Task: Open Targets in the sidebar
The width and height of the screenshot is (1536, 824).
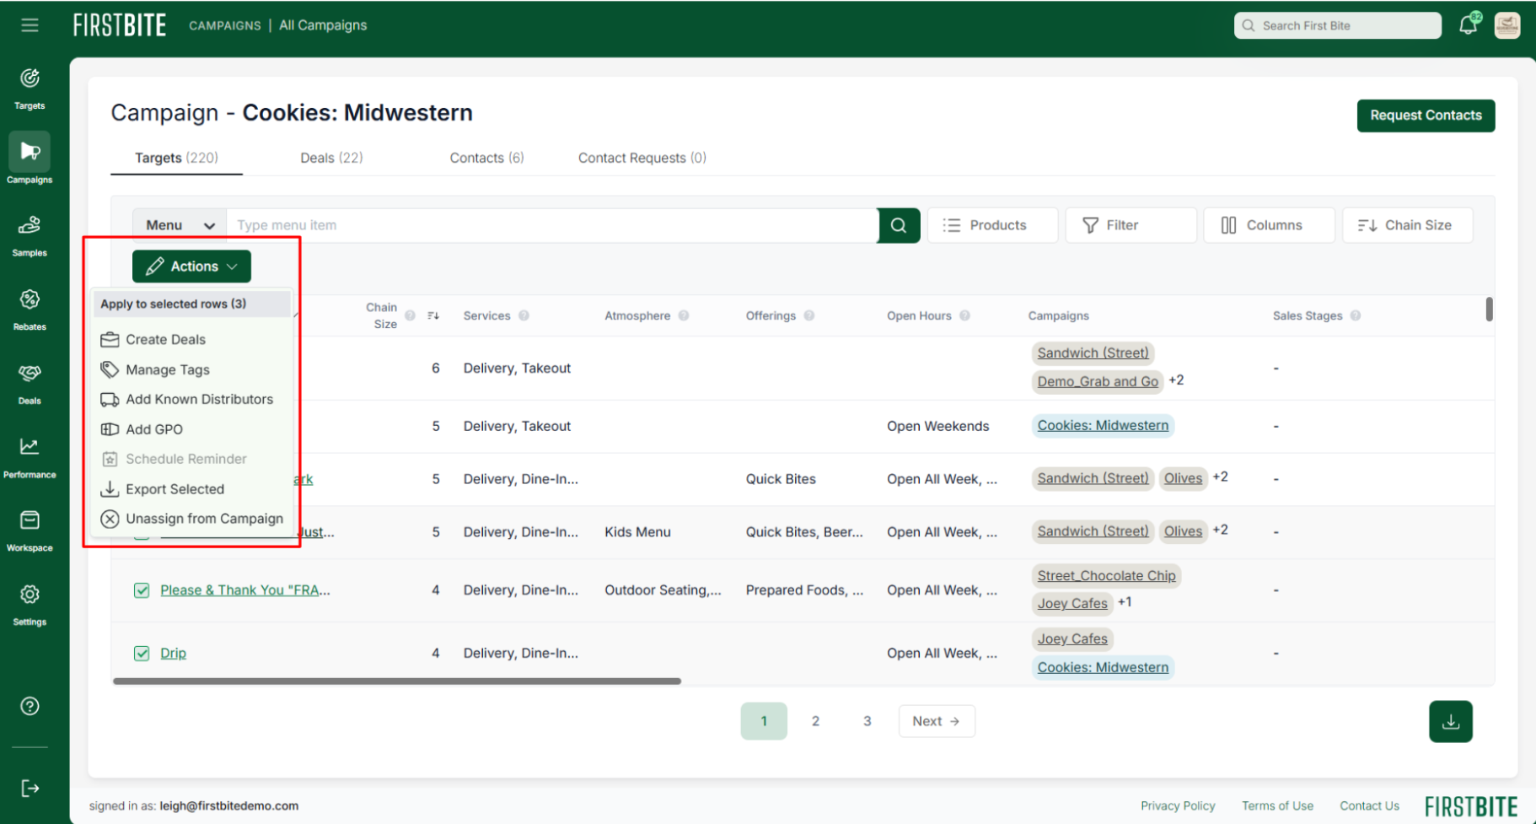Action: pos(30,89)
